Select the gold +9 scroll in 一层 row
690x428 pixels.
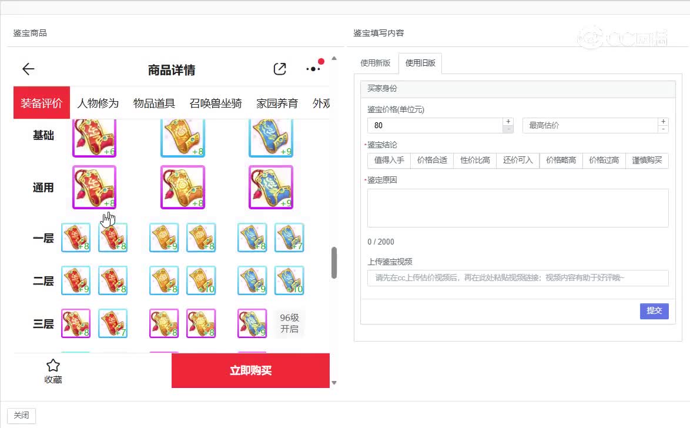(164, 238)
